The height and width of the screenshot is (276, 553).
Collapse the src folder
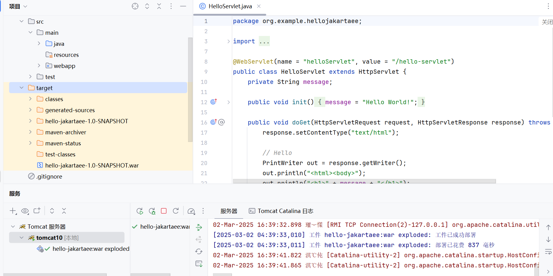pyautogui.click(x=22, y=21)
